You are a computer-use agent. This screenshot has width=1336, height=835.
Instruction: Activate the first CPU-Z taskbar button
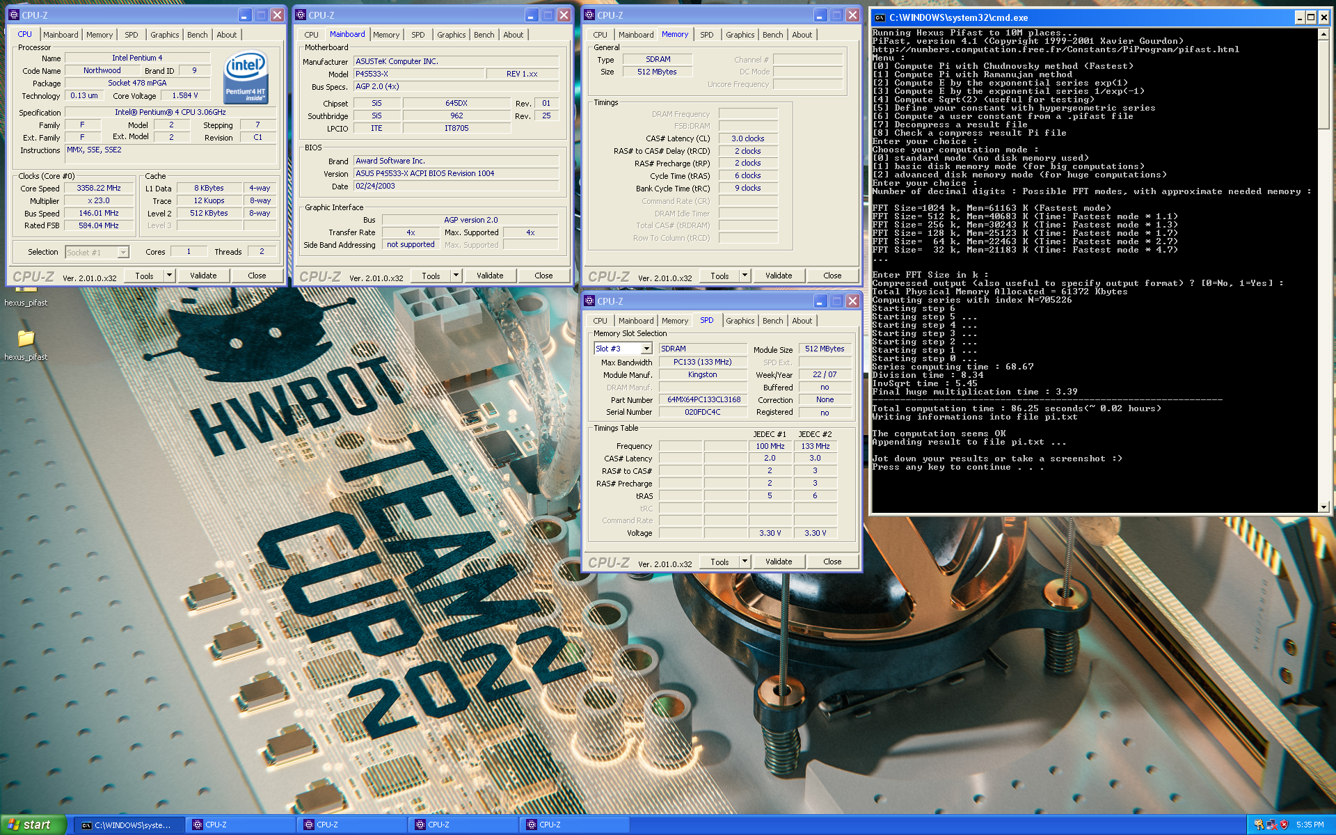click(241, 825)
